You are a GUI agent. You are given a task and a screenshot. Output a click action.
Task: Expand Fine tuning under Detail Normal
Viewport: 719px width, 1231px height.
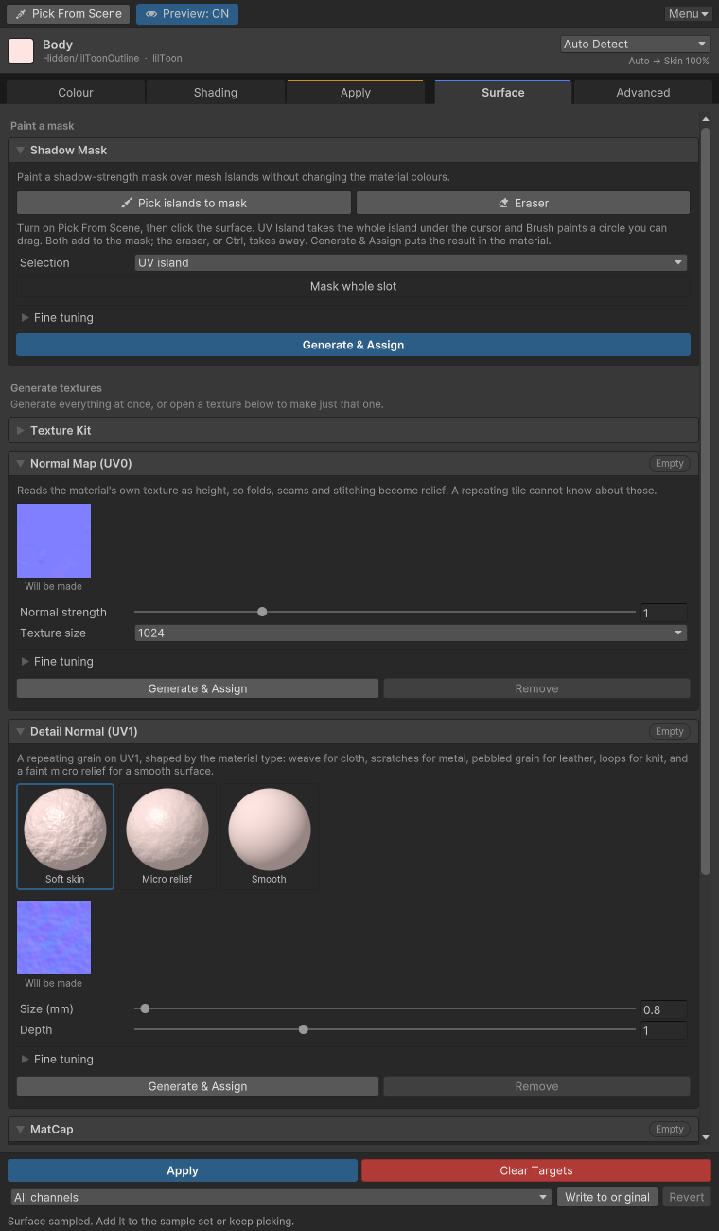pos(57,1060)
